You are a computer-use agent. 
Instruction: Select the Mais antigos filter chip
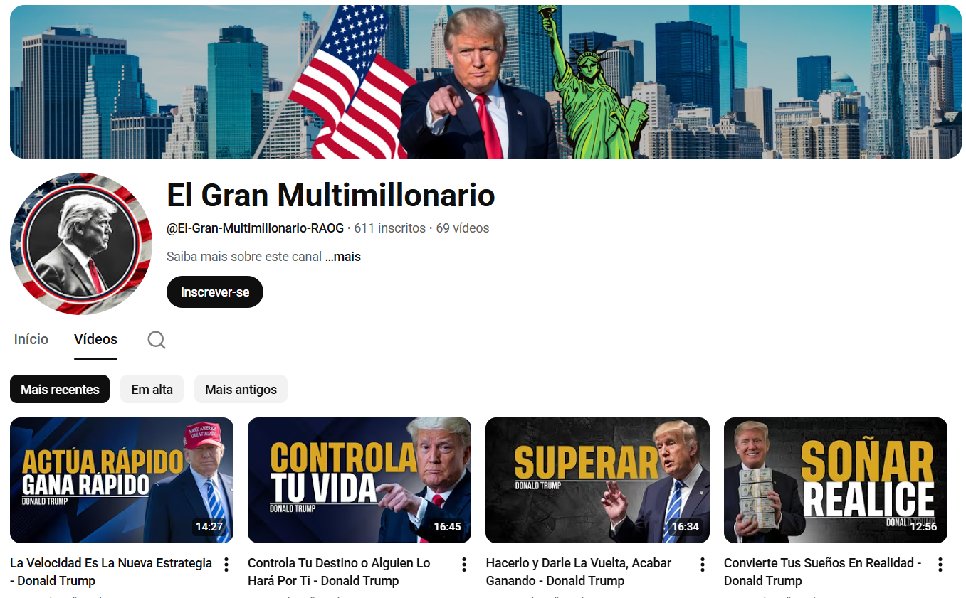point(241,389)
